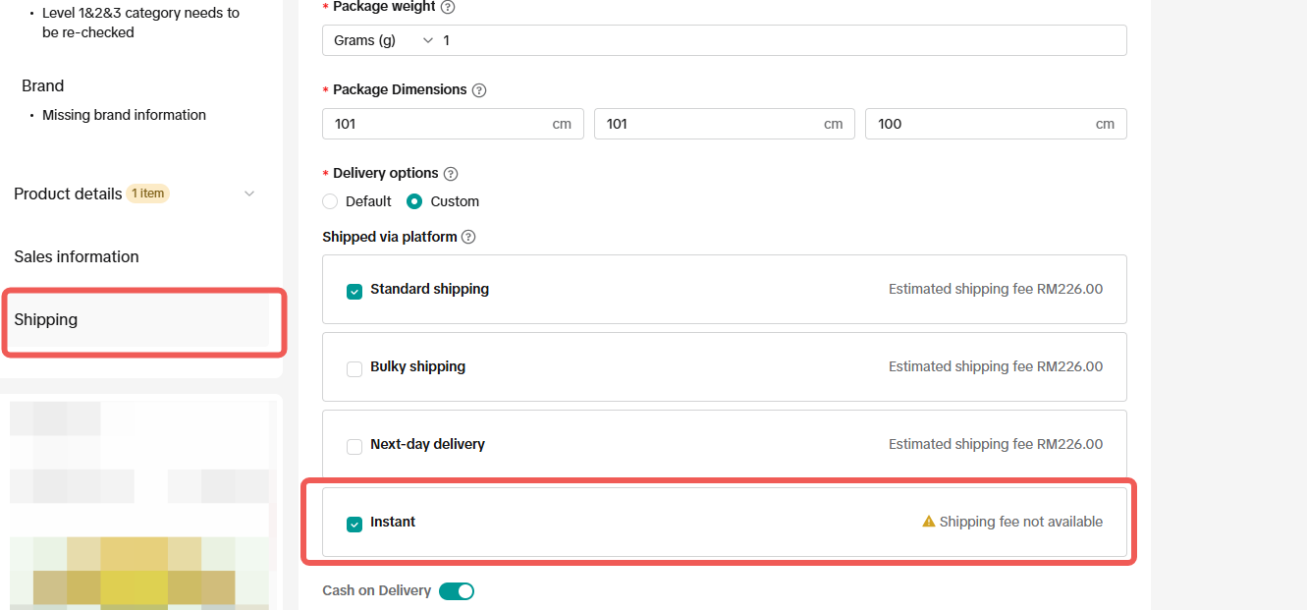
Task: Click the Package Dimensions help icon
Action: [x=479, y=90]
